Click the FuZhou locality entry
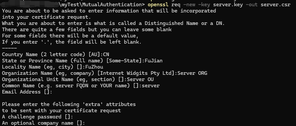 pyautogui.click(x=94, y=67)
